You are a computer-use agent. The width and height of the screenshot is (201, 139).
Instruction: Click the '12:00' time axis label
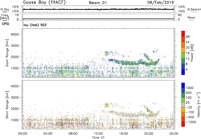[x=98, y=134]
